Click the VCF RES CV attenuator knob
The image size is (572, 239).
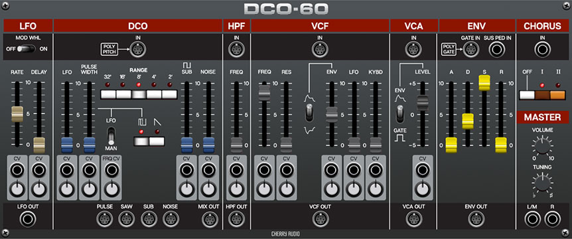point(286,189)
